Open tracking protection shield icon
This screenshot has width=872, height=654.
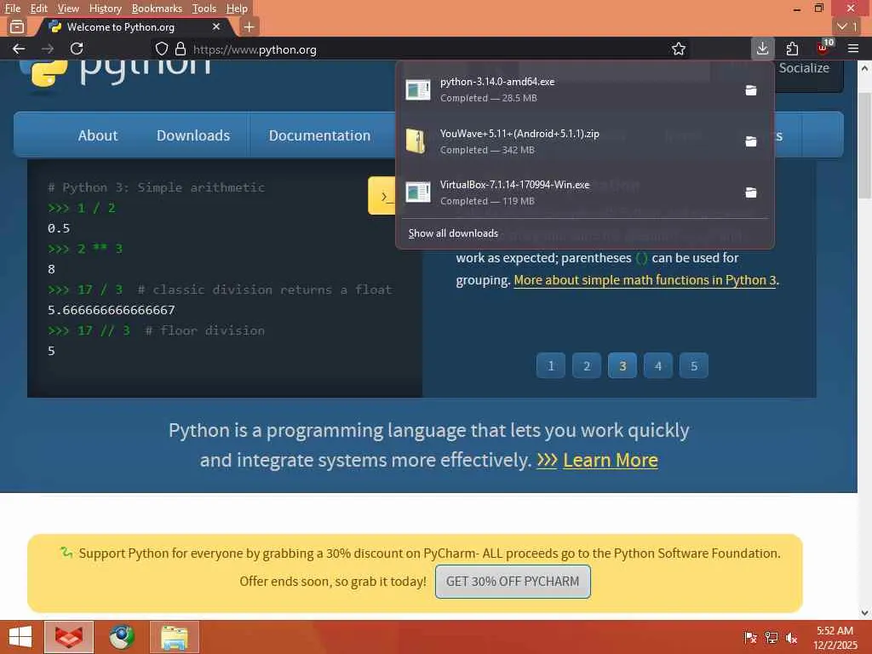click(161, 49)
